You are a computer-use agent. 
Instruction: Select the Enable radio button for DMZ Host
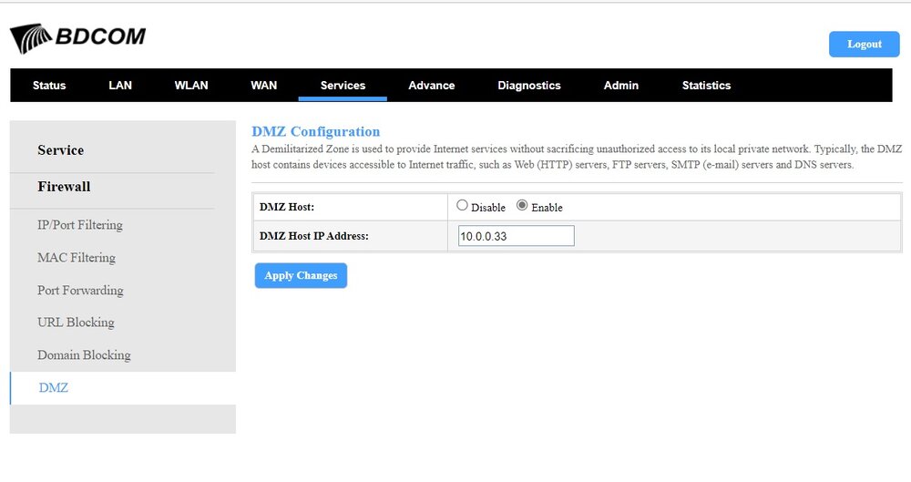pos(522,206)
